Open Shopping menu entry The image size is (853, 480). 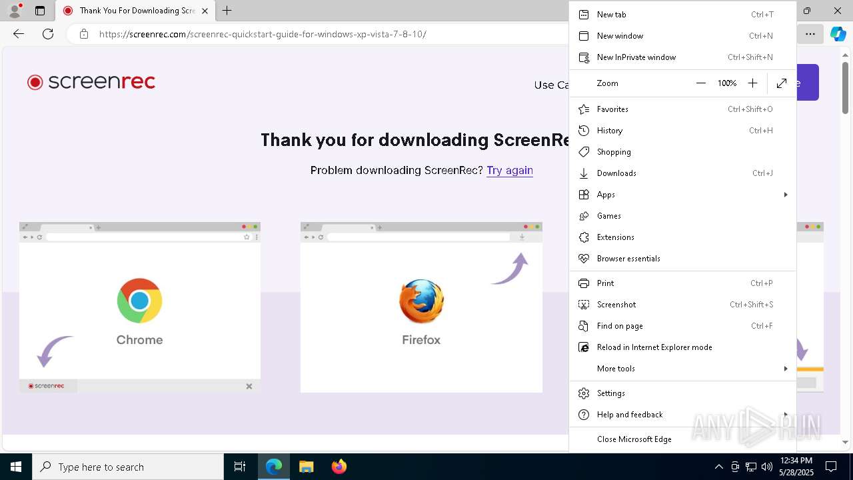pos(682,152)
